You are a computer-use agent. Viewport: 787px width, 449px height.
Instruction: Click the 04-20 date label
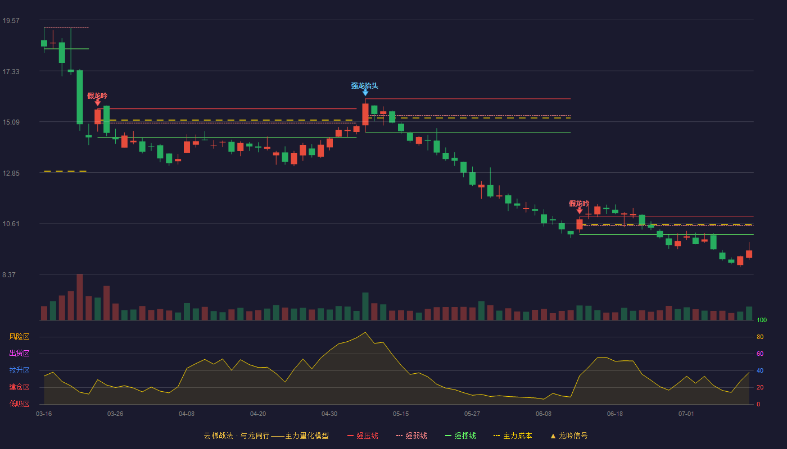pyautogui.click(x=258, y=414)
